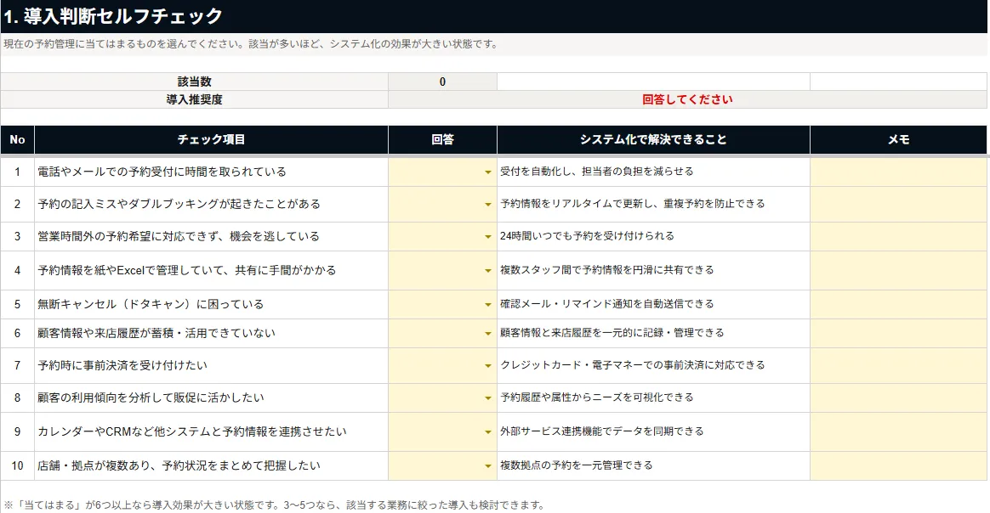Select text 24時間いつでも予約を受け付けられる
The height and width of the screenshot is (513, 990).
pos(587,236)
